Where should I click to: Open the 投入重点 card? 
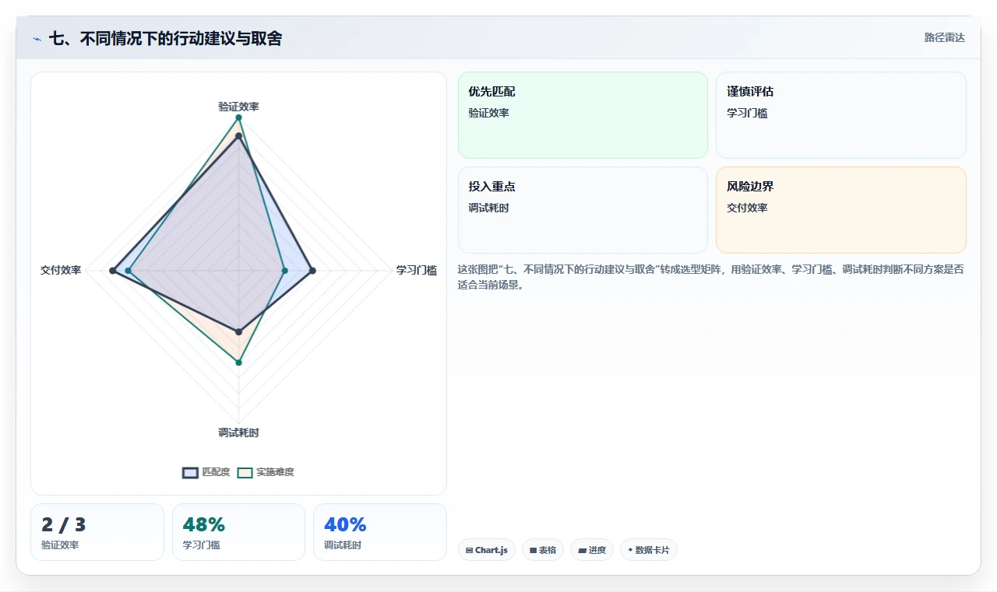(583, 210)
